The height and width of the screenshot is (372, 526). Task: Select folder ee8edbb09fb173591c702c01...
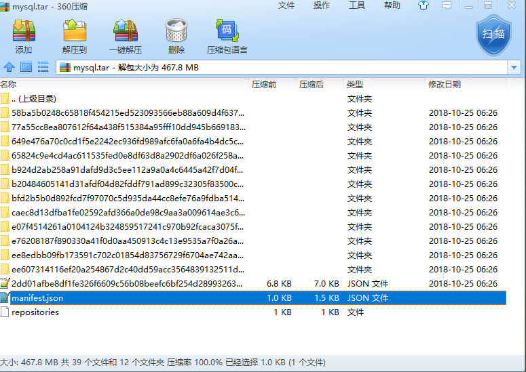coord(253,255)
